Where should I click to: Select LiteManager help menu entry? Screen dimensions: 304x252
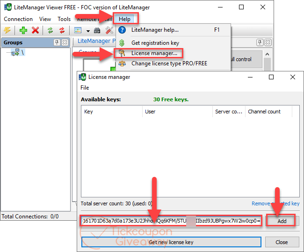click(x=174, y=30)
